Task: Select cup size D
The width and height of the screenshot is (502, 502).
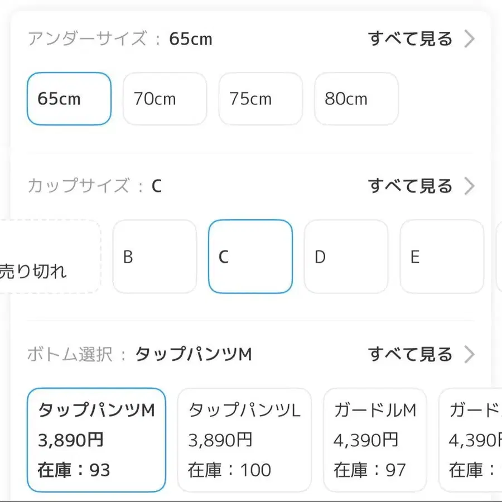Action: click(x=346, y=257)
